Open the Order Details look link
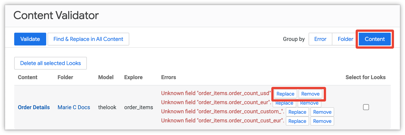 34,107
